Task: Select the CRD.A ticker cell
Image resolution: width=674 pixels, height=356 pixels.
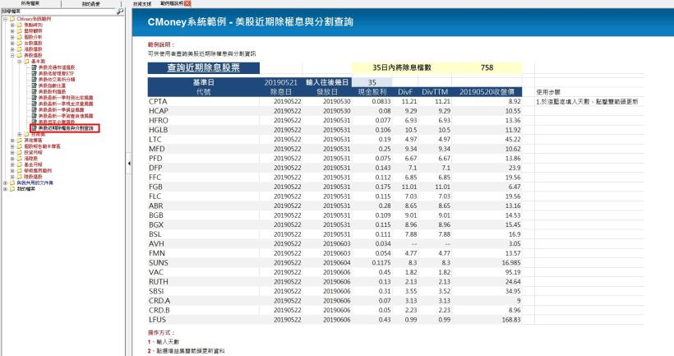Action: [x=203, y=301]
